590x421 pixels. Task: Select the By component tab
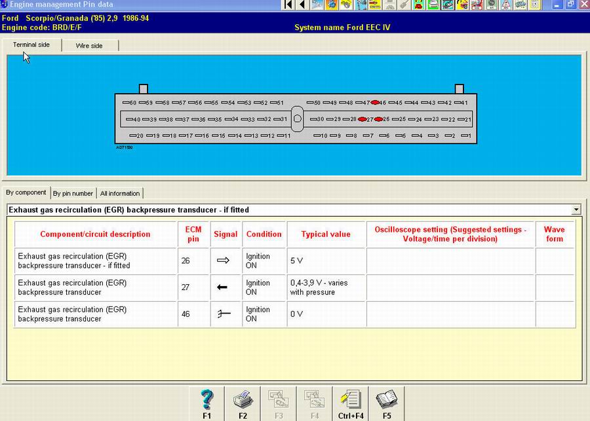[26, 192]
